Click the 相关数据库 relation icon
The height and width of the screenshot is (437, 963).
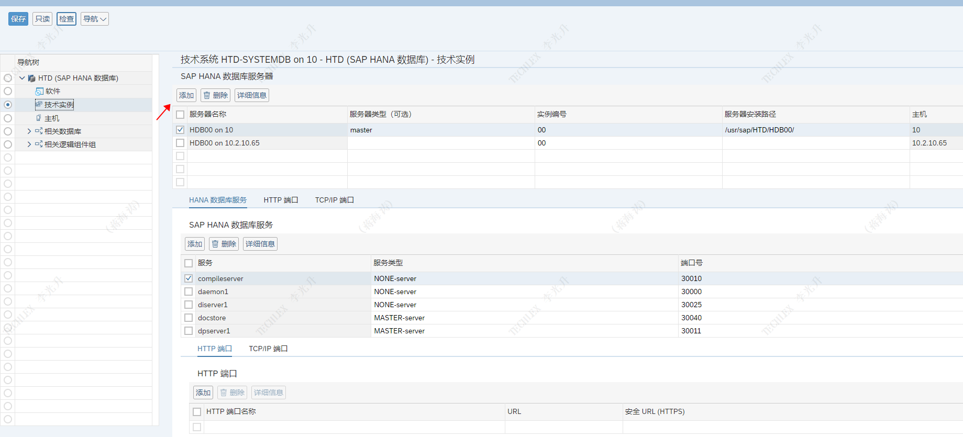click(39, 131)
